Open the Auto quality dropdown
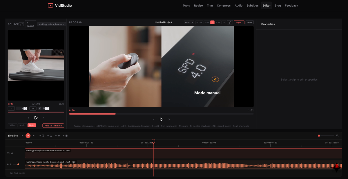Screen dimensions: 348x179 (188, 22)
